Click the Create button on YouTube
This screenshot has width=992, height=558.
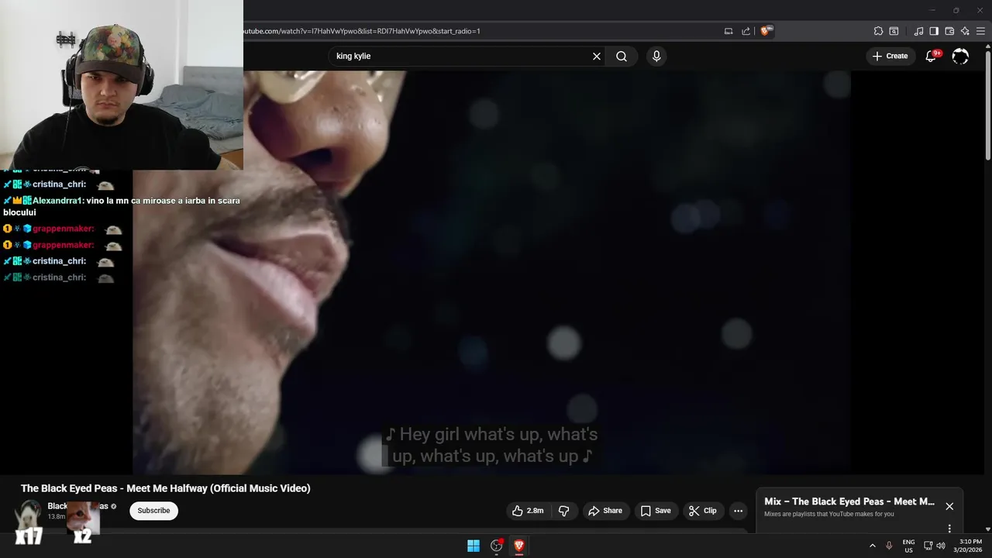click(890, 56)
